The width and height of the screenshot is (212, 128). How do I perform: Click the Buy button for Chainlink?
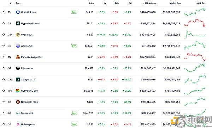pos(74,12)
